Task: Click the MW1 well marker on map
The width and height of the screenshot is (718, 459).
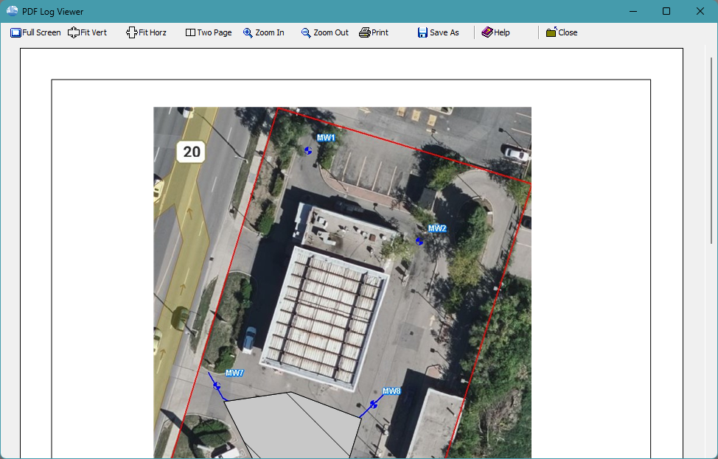Action: pyautogui.click(x=308, y=150)
